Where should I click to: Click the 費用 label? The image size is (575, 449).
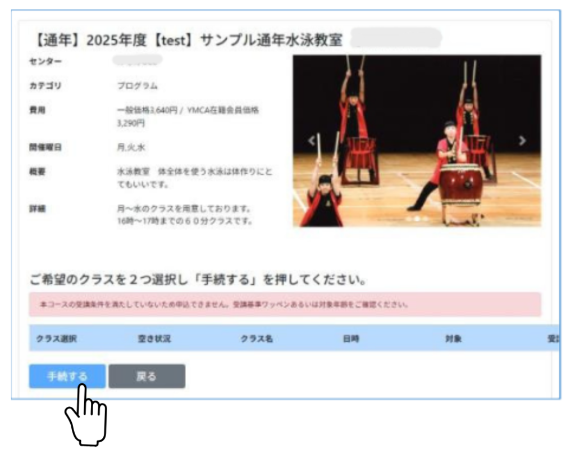(x=38, y=110)
